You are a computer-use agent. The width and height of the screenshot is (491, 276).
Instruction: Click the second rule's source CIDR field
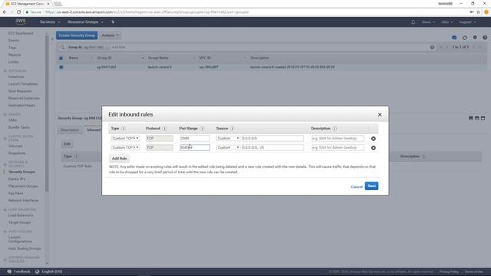coord(272,147)
